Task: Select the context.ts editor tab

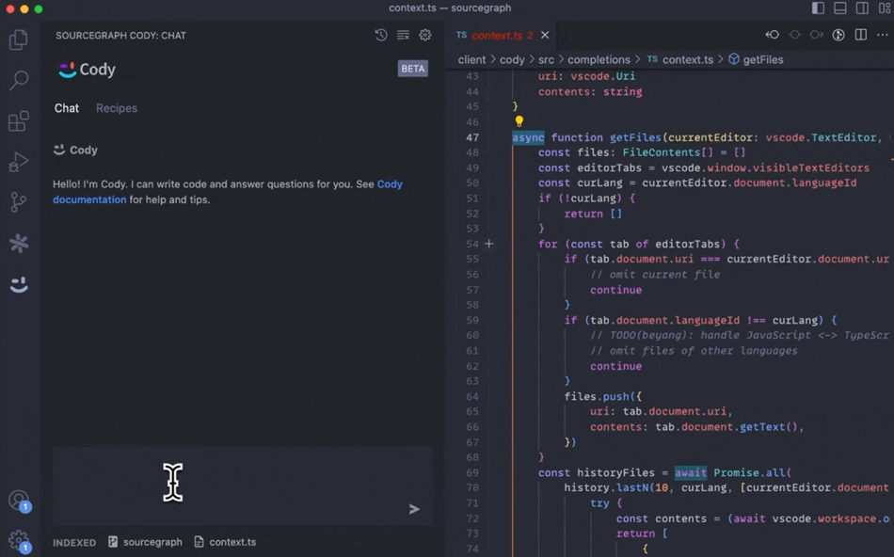Action: point(497,36)
